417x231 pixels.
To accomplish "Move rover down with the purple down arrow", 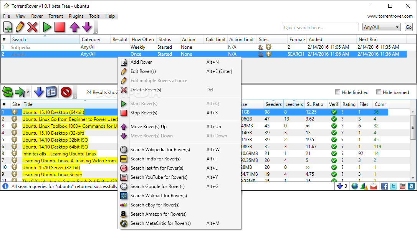I will tap(87, 27).
